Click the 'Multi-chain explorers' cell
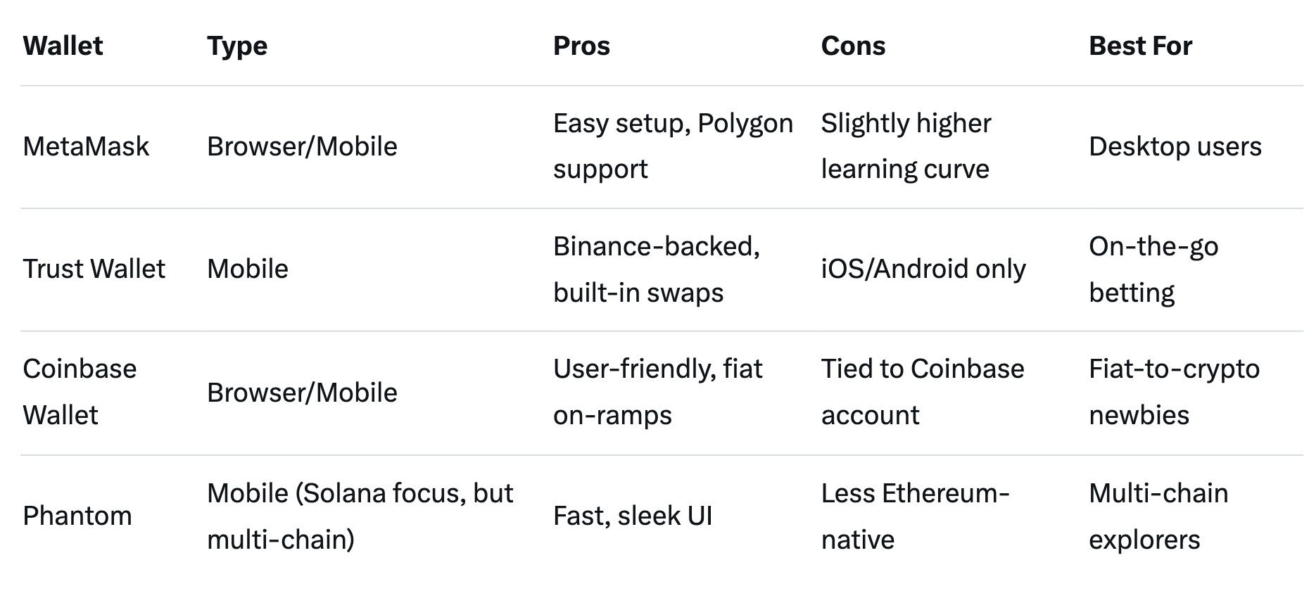1309x598 pixels. click(1158, 516)
